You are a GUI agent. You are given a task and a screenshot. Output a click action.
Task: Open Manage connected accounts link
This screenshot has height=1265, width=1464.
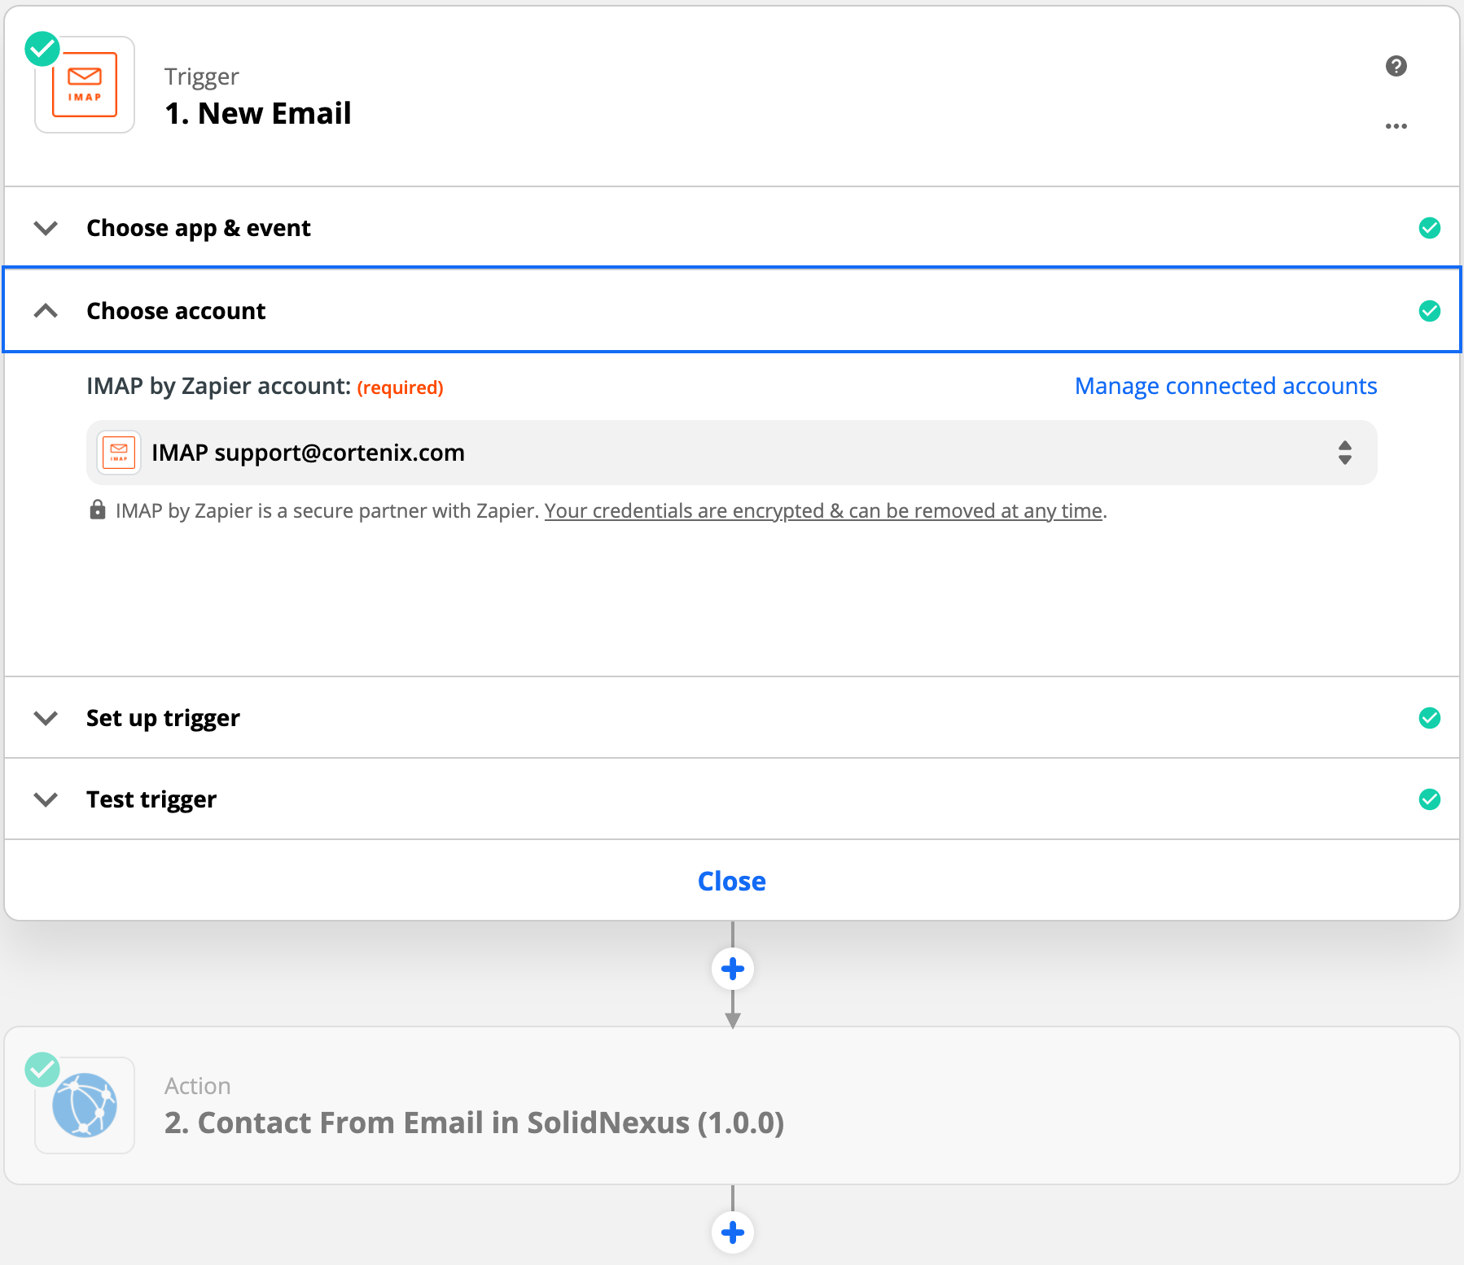(x=1225, y=386)
